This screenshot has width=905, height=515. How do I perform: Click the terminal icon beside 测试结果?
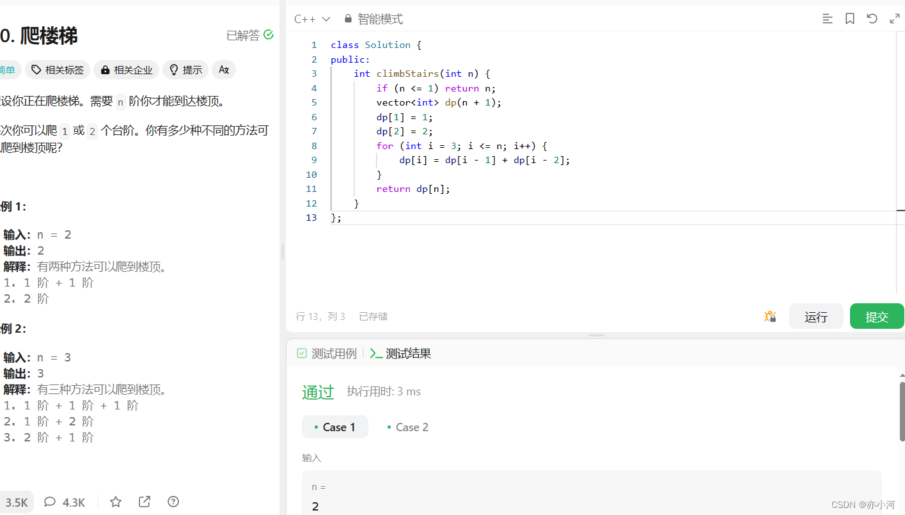tap(376, 354)
